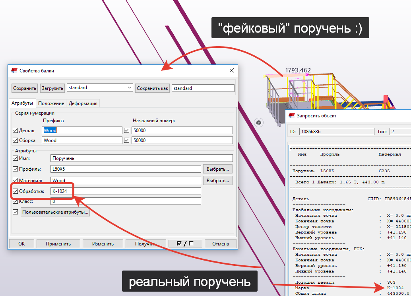Open the standard presets dropdown

129,88
